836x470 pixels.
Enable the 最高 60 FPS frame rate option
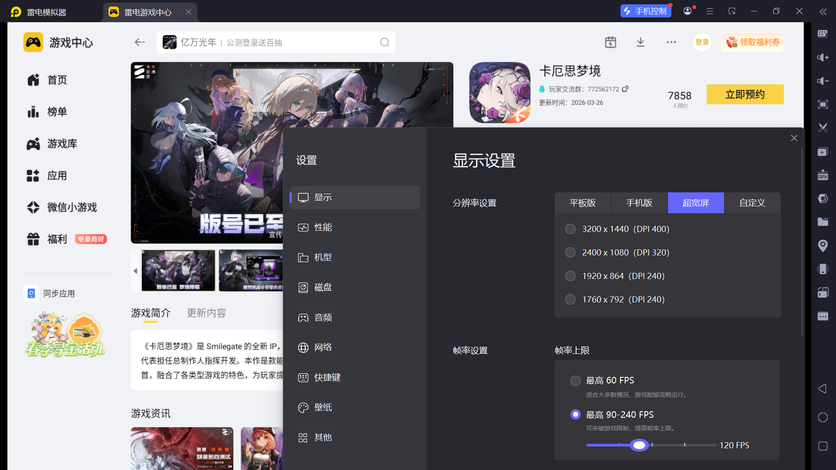tap(575, 380)
